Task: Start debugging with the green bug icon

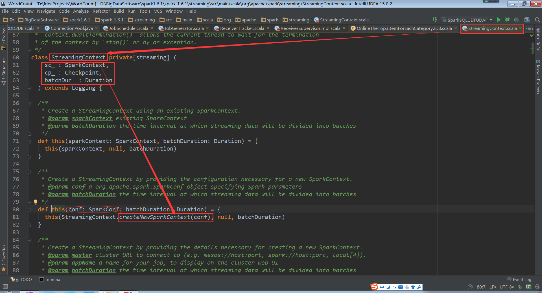Action: tap(507, 20)
